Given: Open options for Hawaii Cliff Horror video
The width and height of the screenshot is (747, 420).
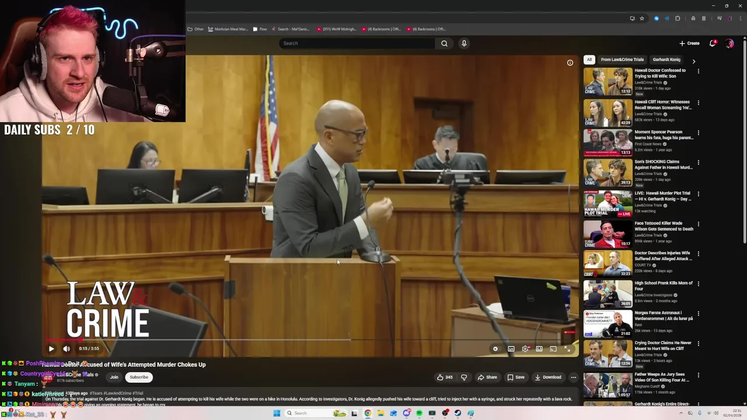Looking at the screenshot, I should 698,103.
